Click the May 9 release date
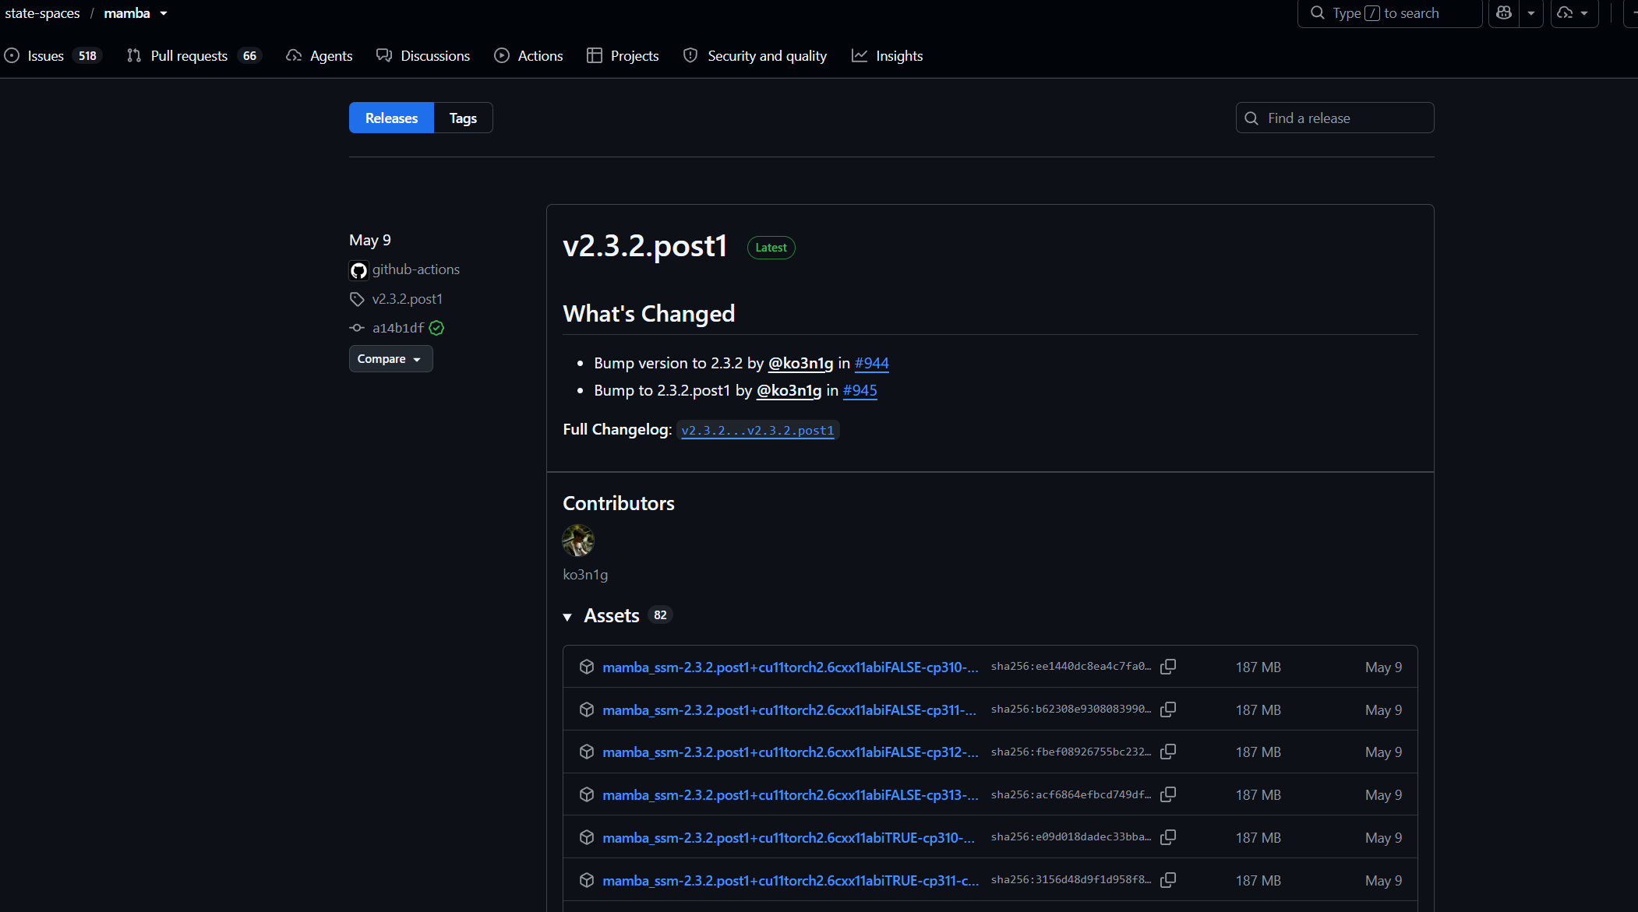Image resolution: width=1638 pixels, height=912 pixels. (370, 240)
